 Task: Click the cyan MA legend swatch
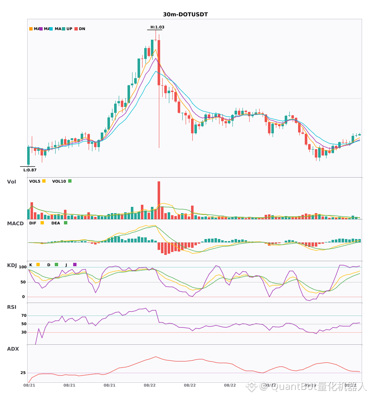(51, 29)
